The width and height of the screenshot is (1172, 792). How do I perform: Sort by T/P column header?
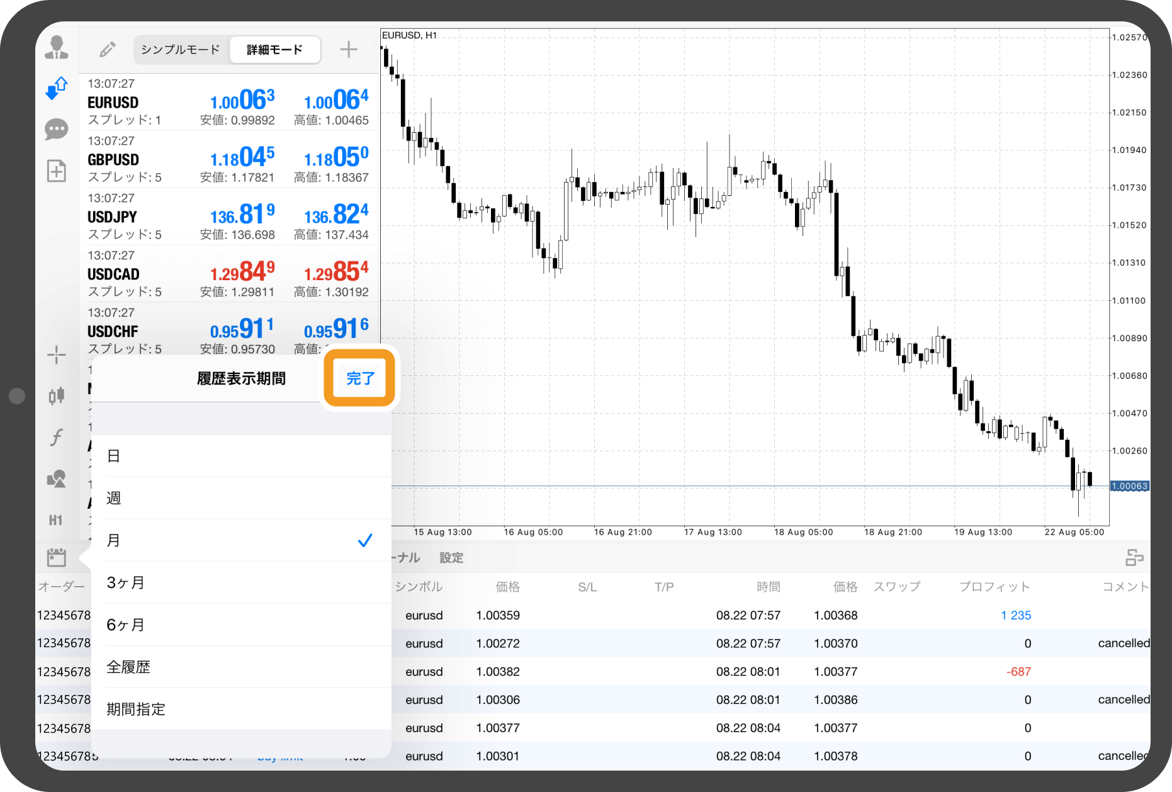coord(664,587)
